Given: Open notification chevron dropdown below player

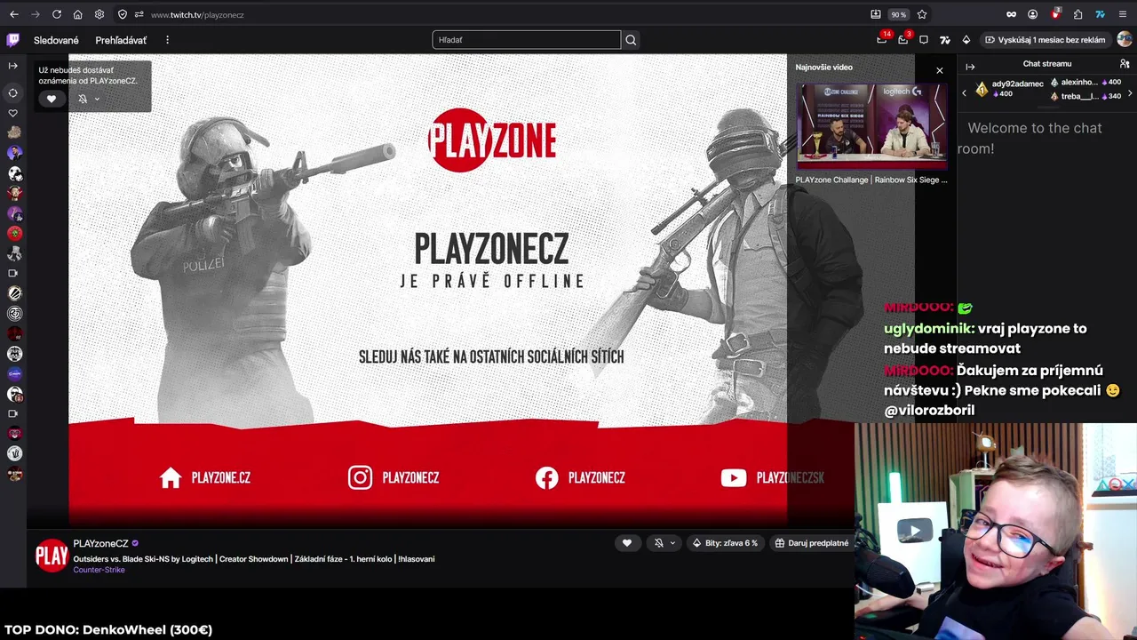Looking at the screenshot, I should click(x=672, y=543).
